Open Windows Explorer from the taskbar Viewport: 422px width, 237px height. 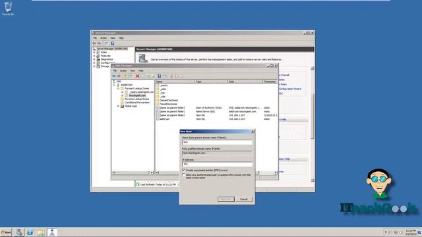click(41, 232)
